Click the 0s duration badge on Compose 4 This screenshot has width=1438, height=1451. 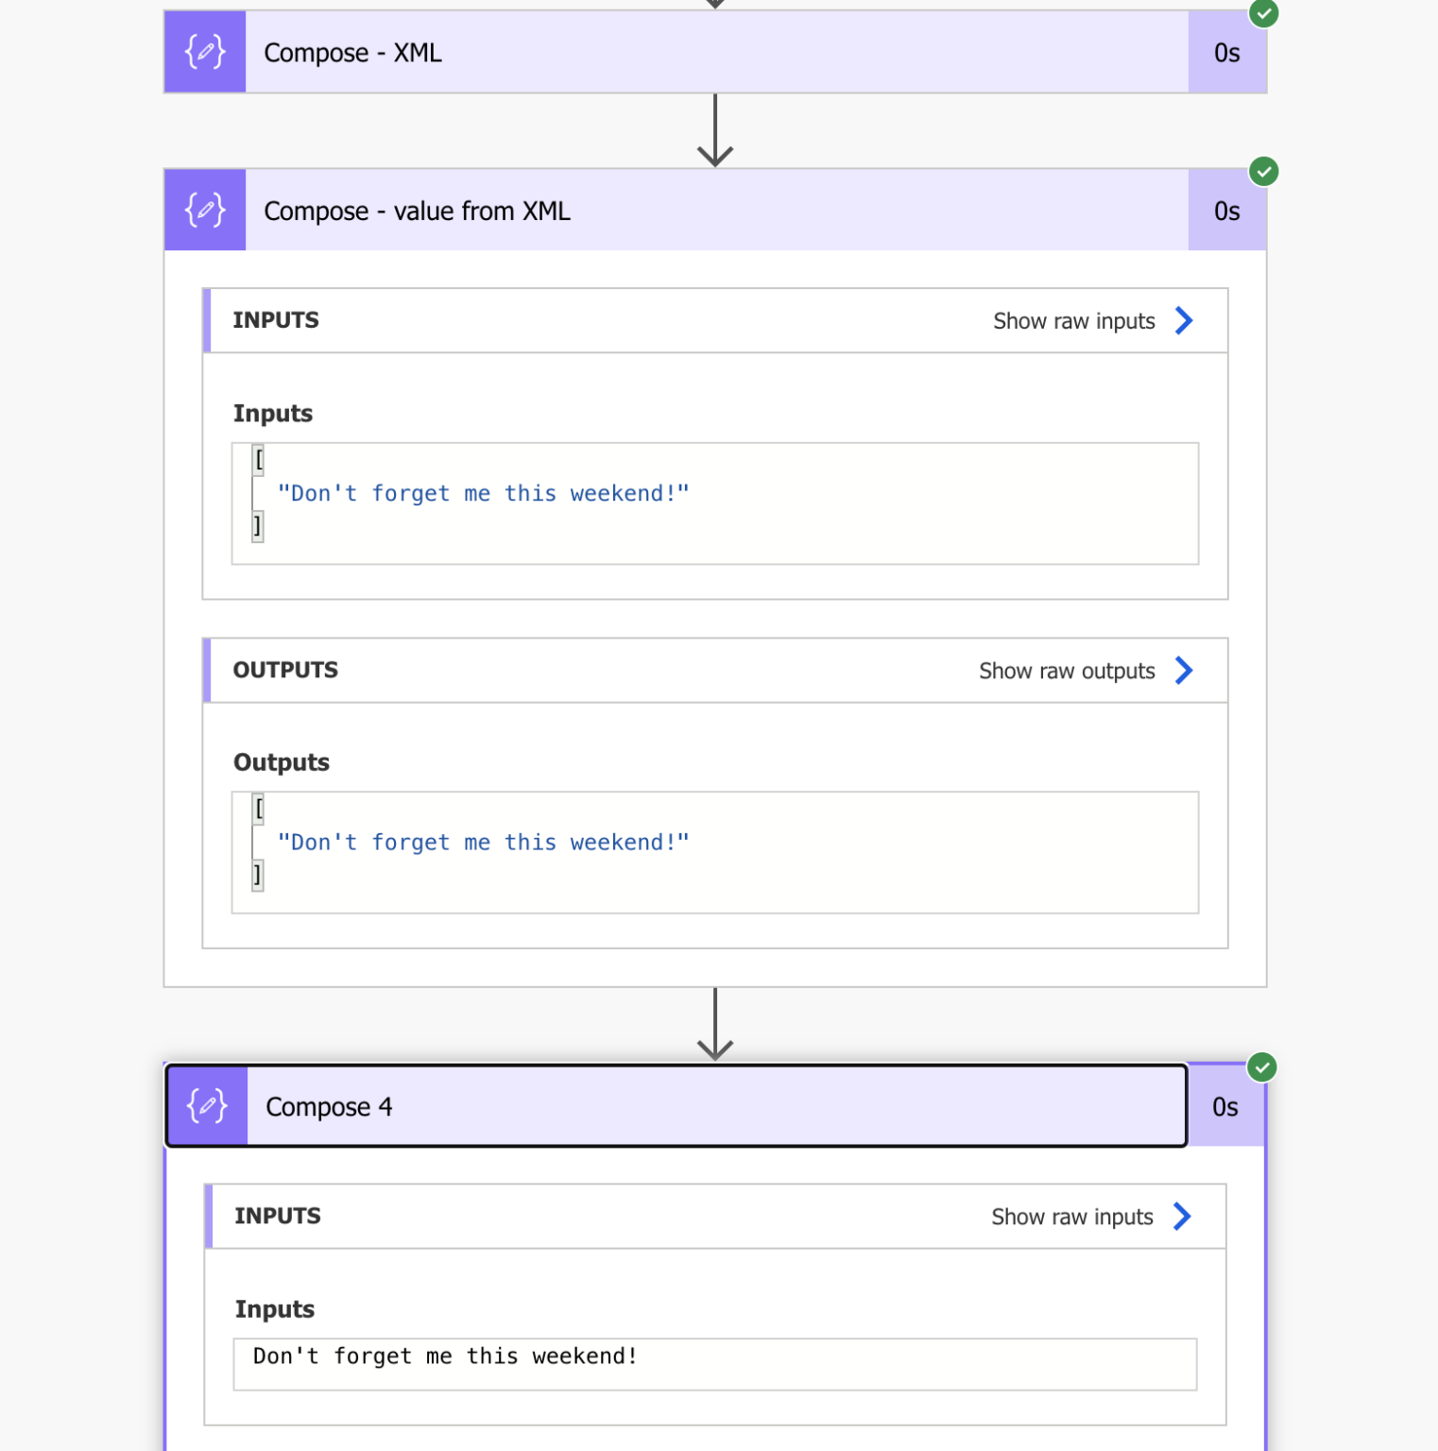1225,1106
